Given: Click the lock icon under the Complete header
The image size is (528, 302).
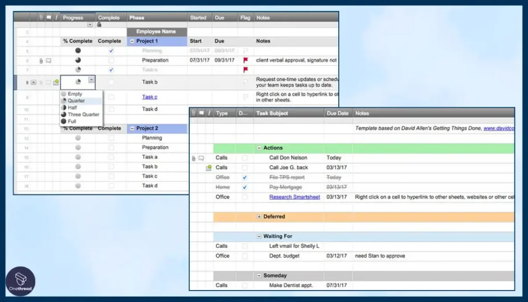Looking at the screenshot, I should coord(99,25).
